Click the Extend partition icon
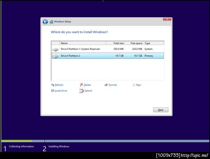 pos(82,91)
